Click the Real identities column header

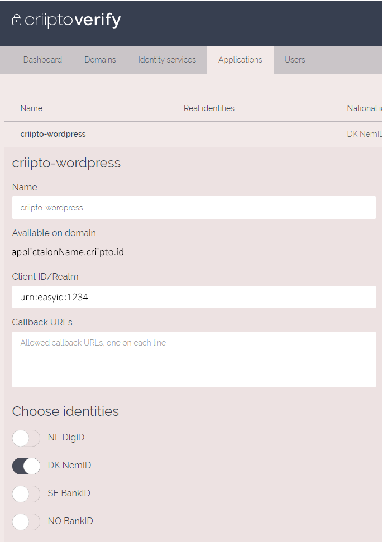tap(209, 108)
